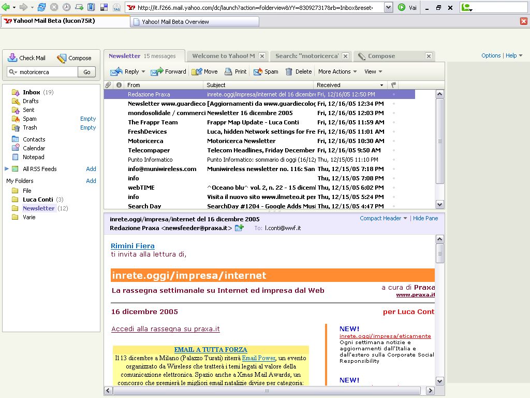Open the Inbox folder
The image size is (530, 398).
click(x=32, y=92)
